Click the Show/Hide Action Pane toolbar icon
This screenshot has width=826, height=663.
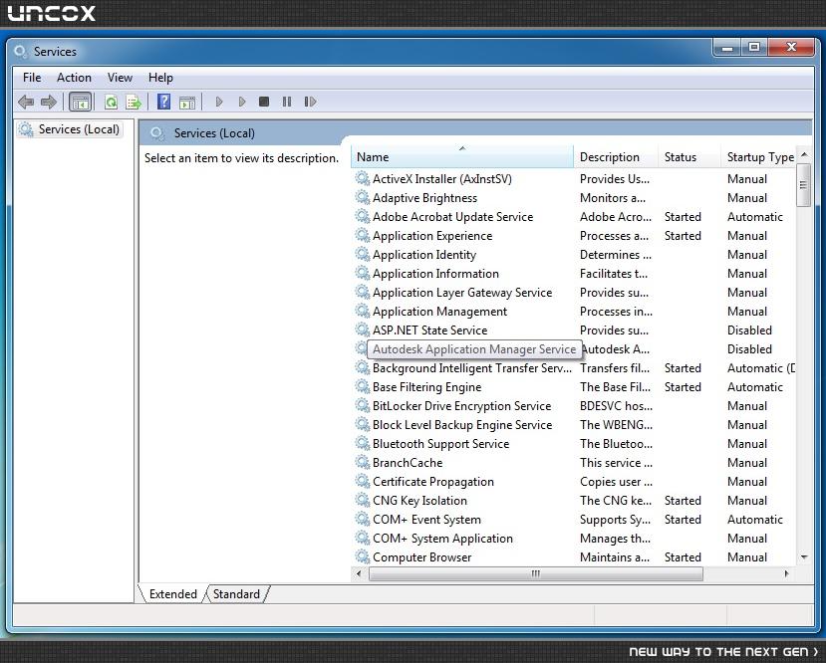point(187,103)
